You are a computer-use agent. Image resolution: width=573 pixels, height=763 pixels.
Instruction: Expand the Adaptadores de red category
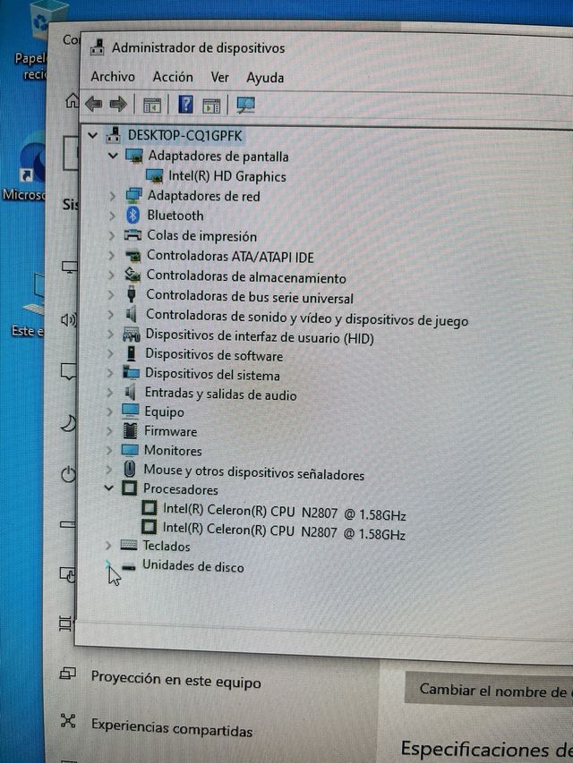point(112,195)
